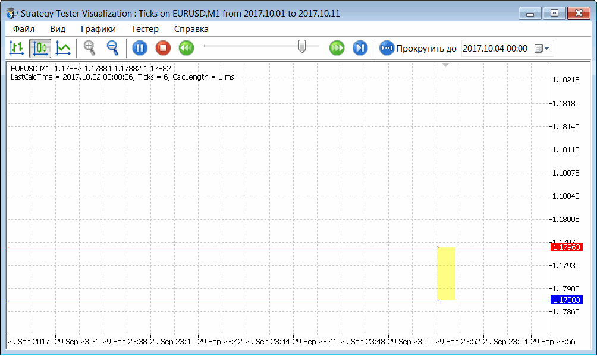
Task: Select the date field showing 2017.10.04
Action: [x=494, y=48]
